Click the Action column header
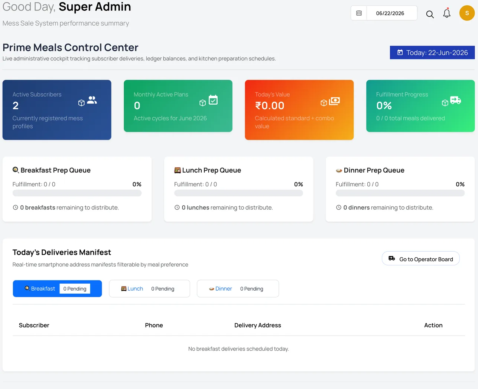The height and width of the screenshot is (389, 478). [x=433, y=325]
